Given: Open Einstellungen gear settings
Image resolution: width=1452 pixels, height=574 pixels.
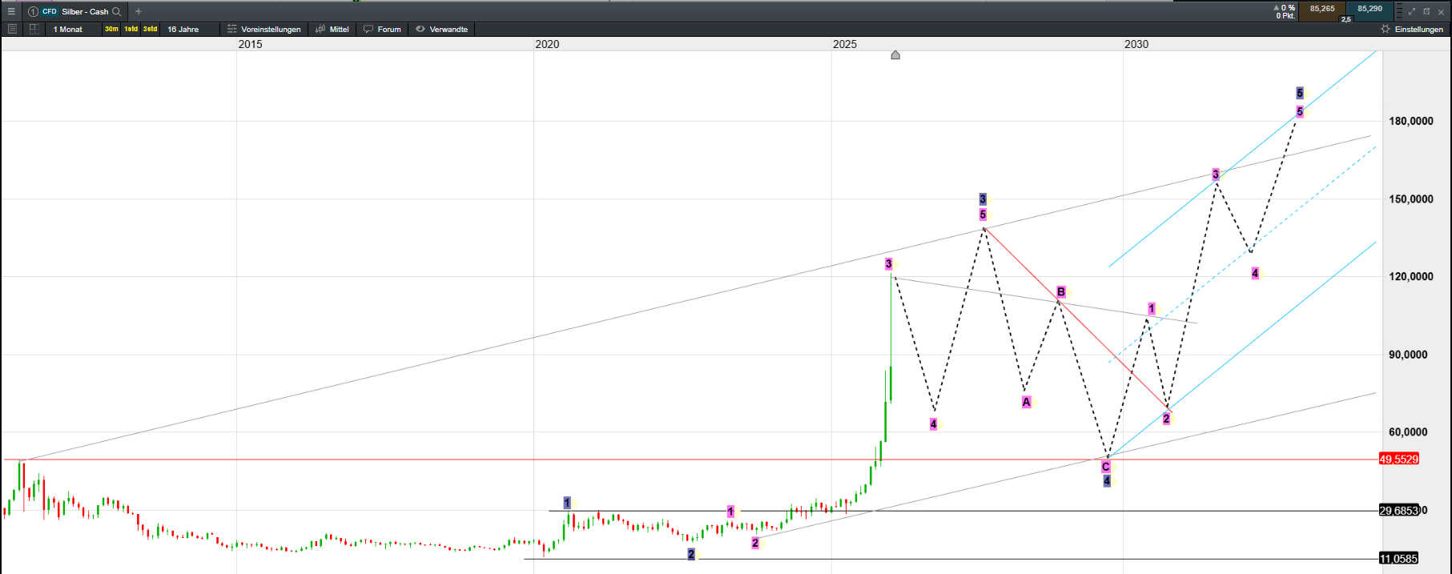Looking at the screenshot, I should tap(1413, 30).
